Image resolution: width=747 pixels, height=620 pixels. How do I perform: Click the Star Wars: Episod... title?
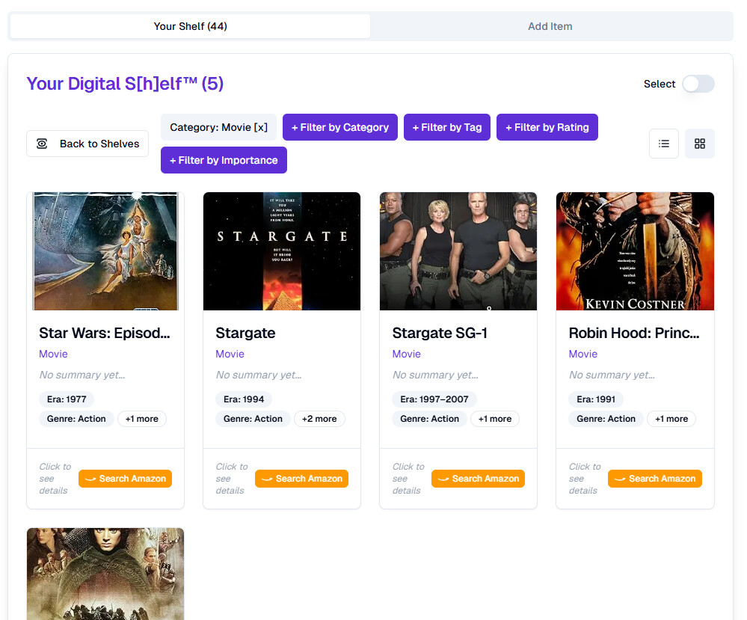coord(105,333)
